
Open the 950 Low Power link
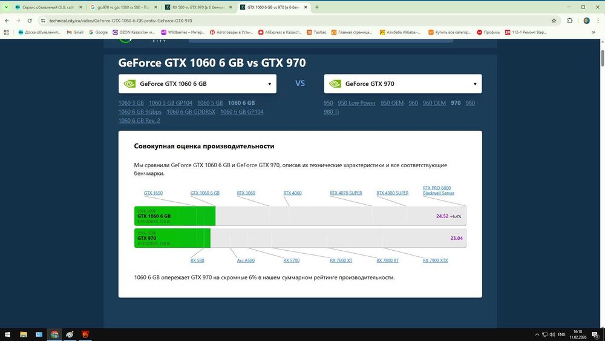[356, 103]
